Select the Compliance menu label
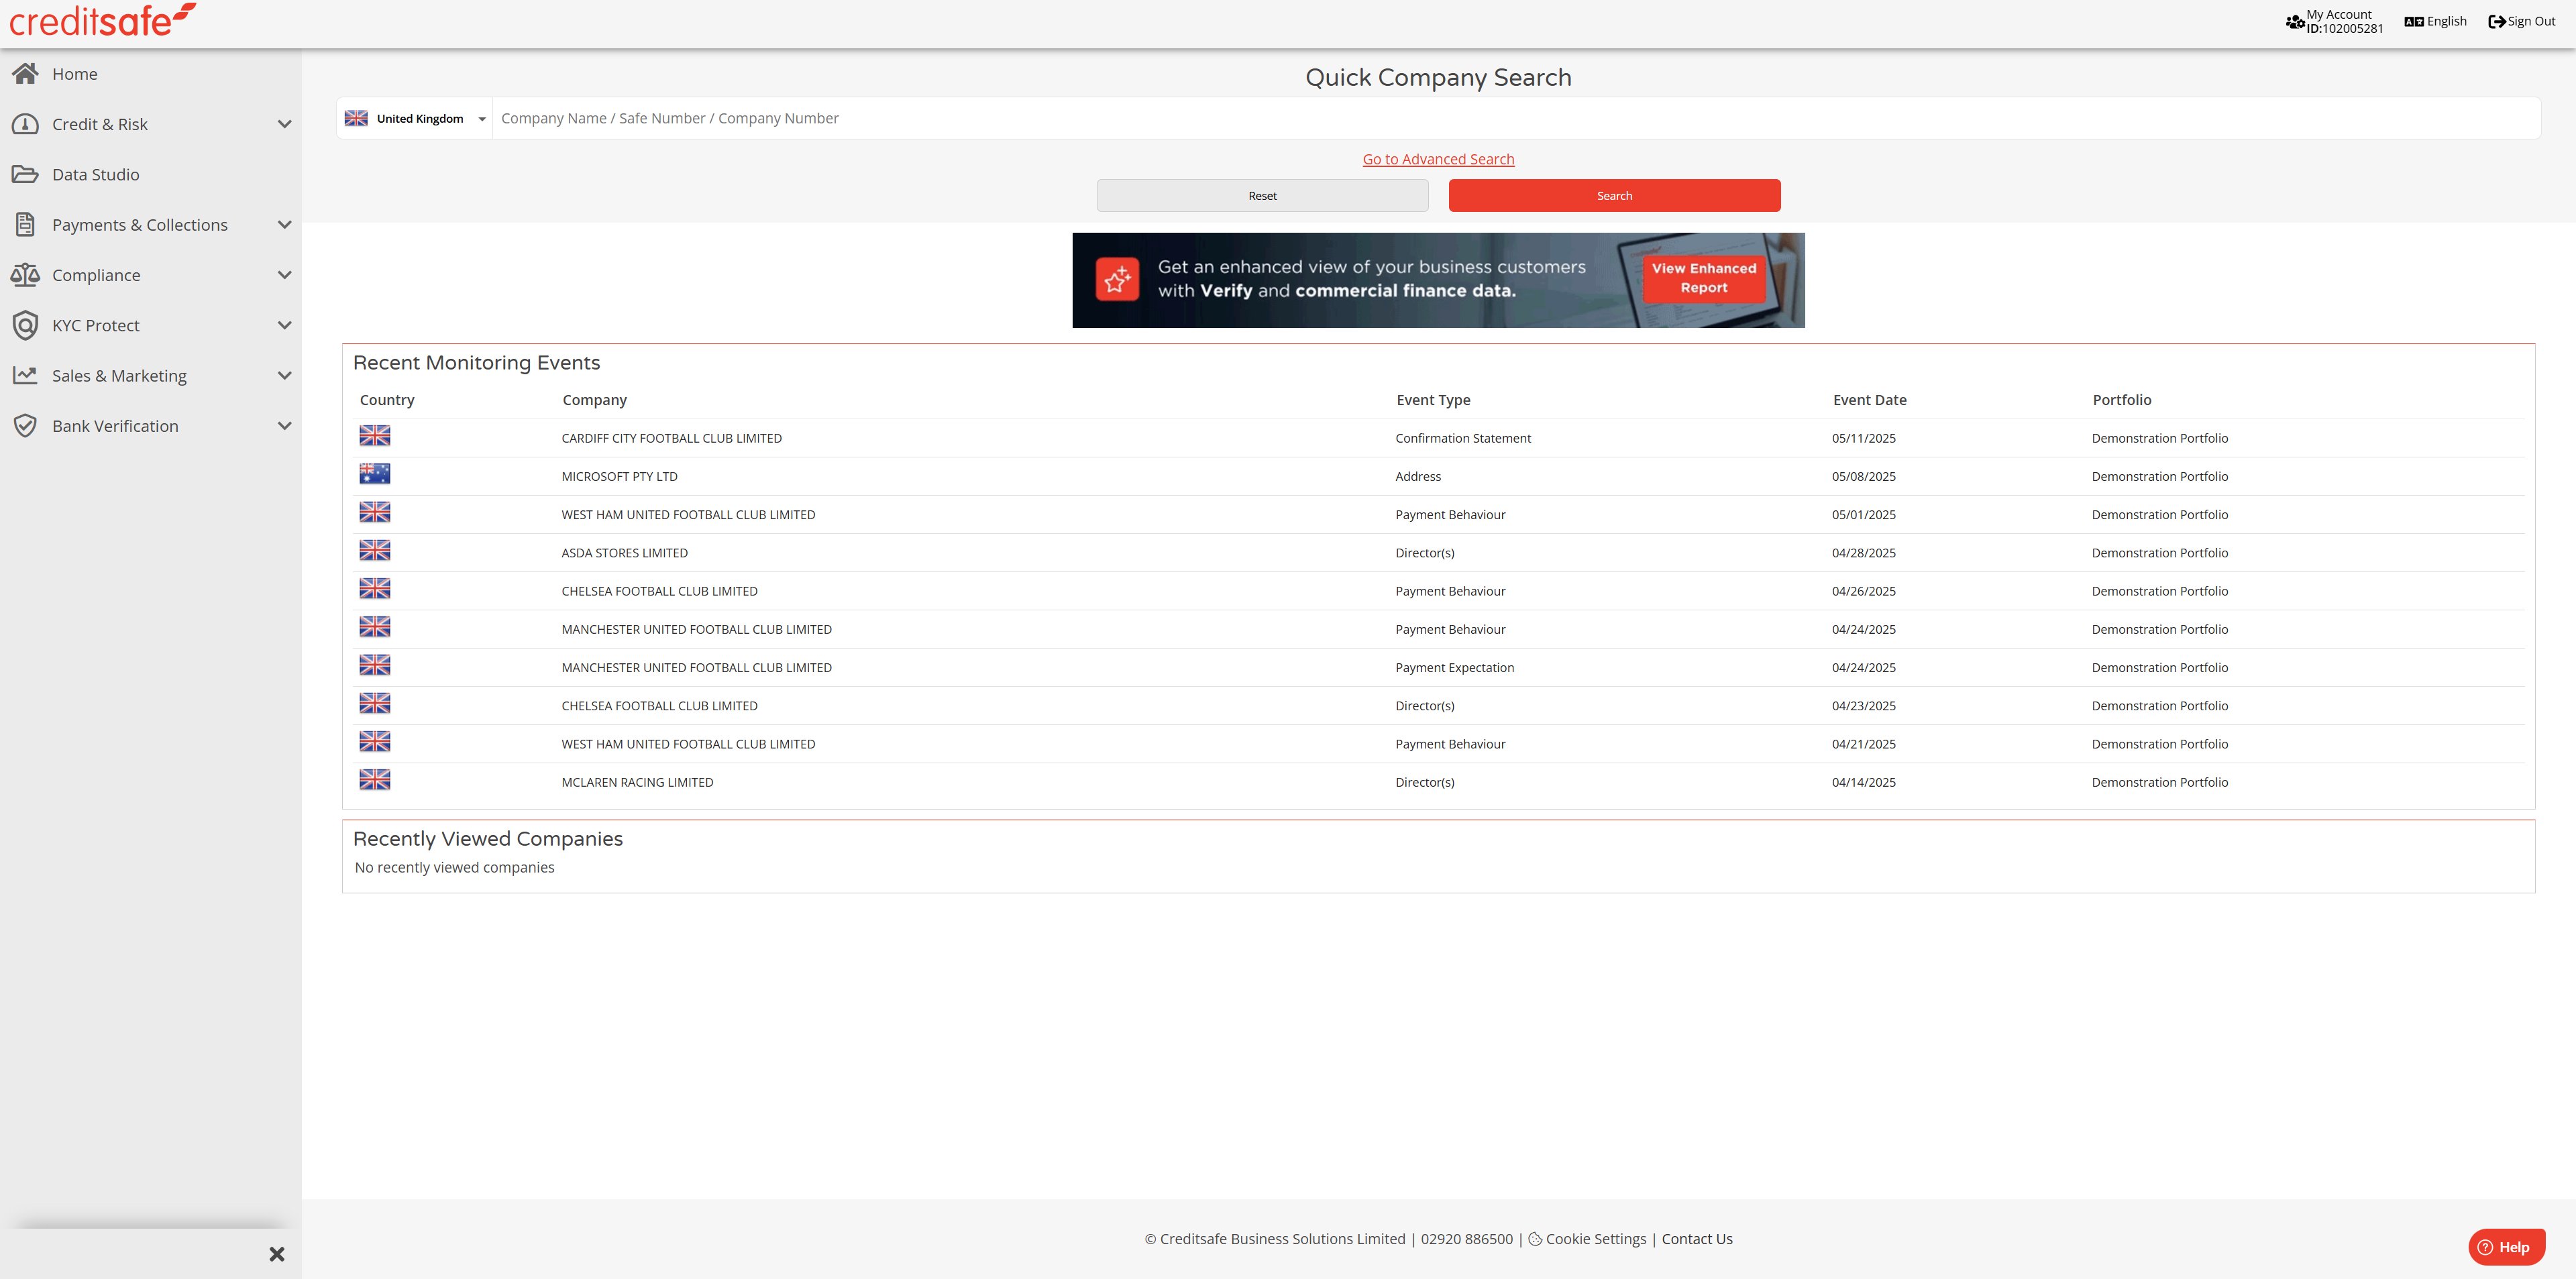This screenshot has width=2576, height=1279. (x=96, y=275)
